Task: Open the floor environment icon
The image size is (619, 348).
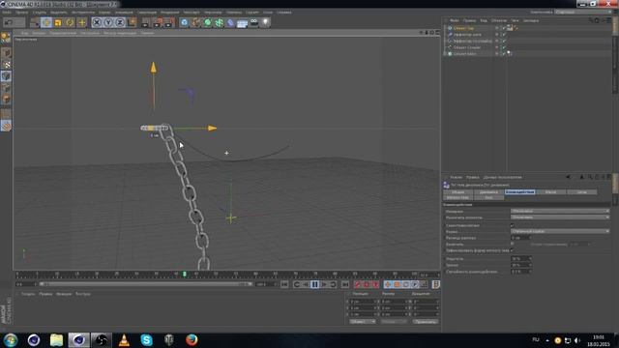Action: tap(243, 23)
